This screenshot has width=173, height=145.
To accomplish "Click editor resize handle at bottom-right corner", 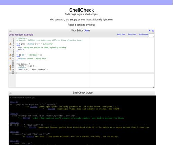I will (x=153, y=87).
